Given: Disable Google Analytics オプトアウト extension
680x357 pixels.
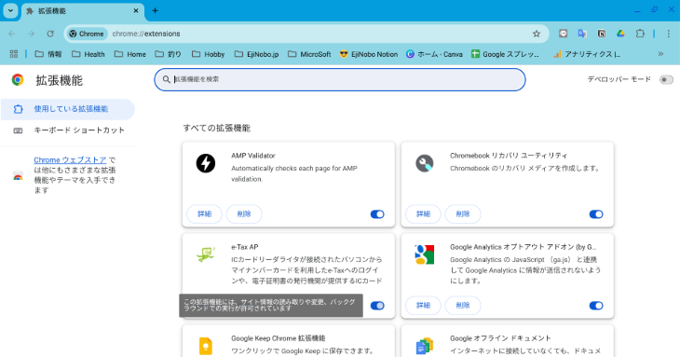Looking at the screenshot, I should [x=596, y=306].
